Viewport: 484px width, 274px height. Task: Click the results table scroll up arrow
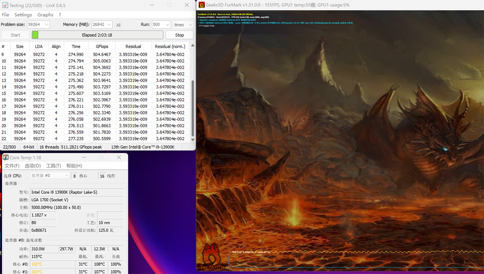coord(192,45)
